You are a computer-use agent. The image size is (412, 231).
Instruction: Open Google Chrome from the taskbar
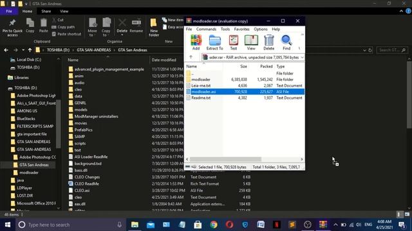tap(214, 225)
